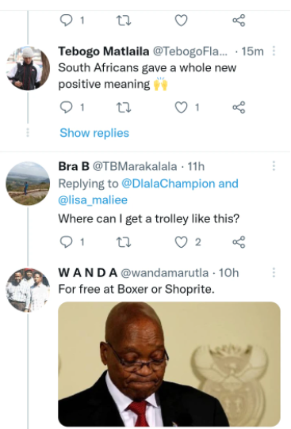
Task: Retweet the topmost partially visible tweet
Action: point(124,21)
